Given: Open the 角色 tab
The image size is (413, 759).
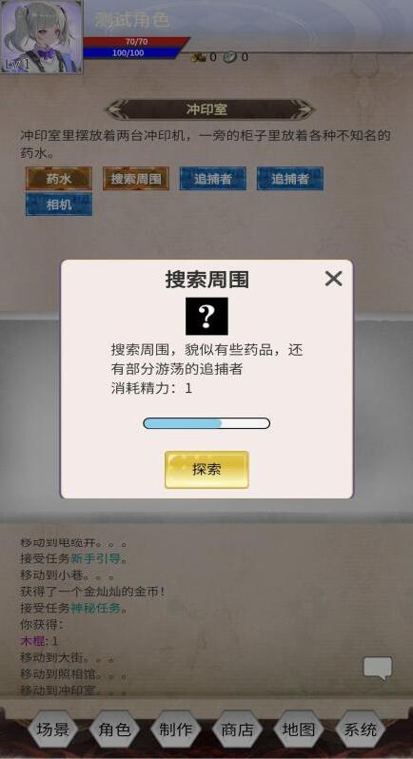Looking at the screenshot, I should (x=114, y=730).
